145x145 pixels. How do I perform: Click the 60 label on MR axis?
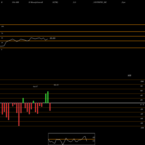[142, 91]
